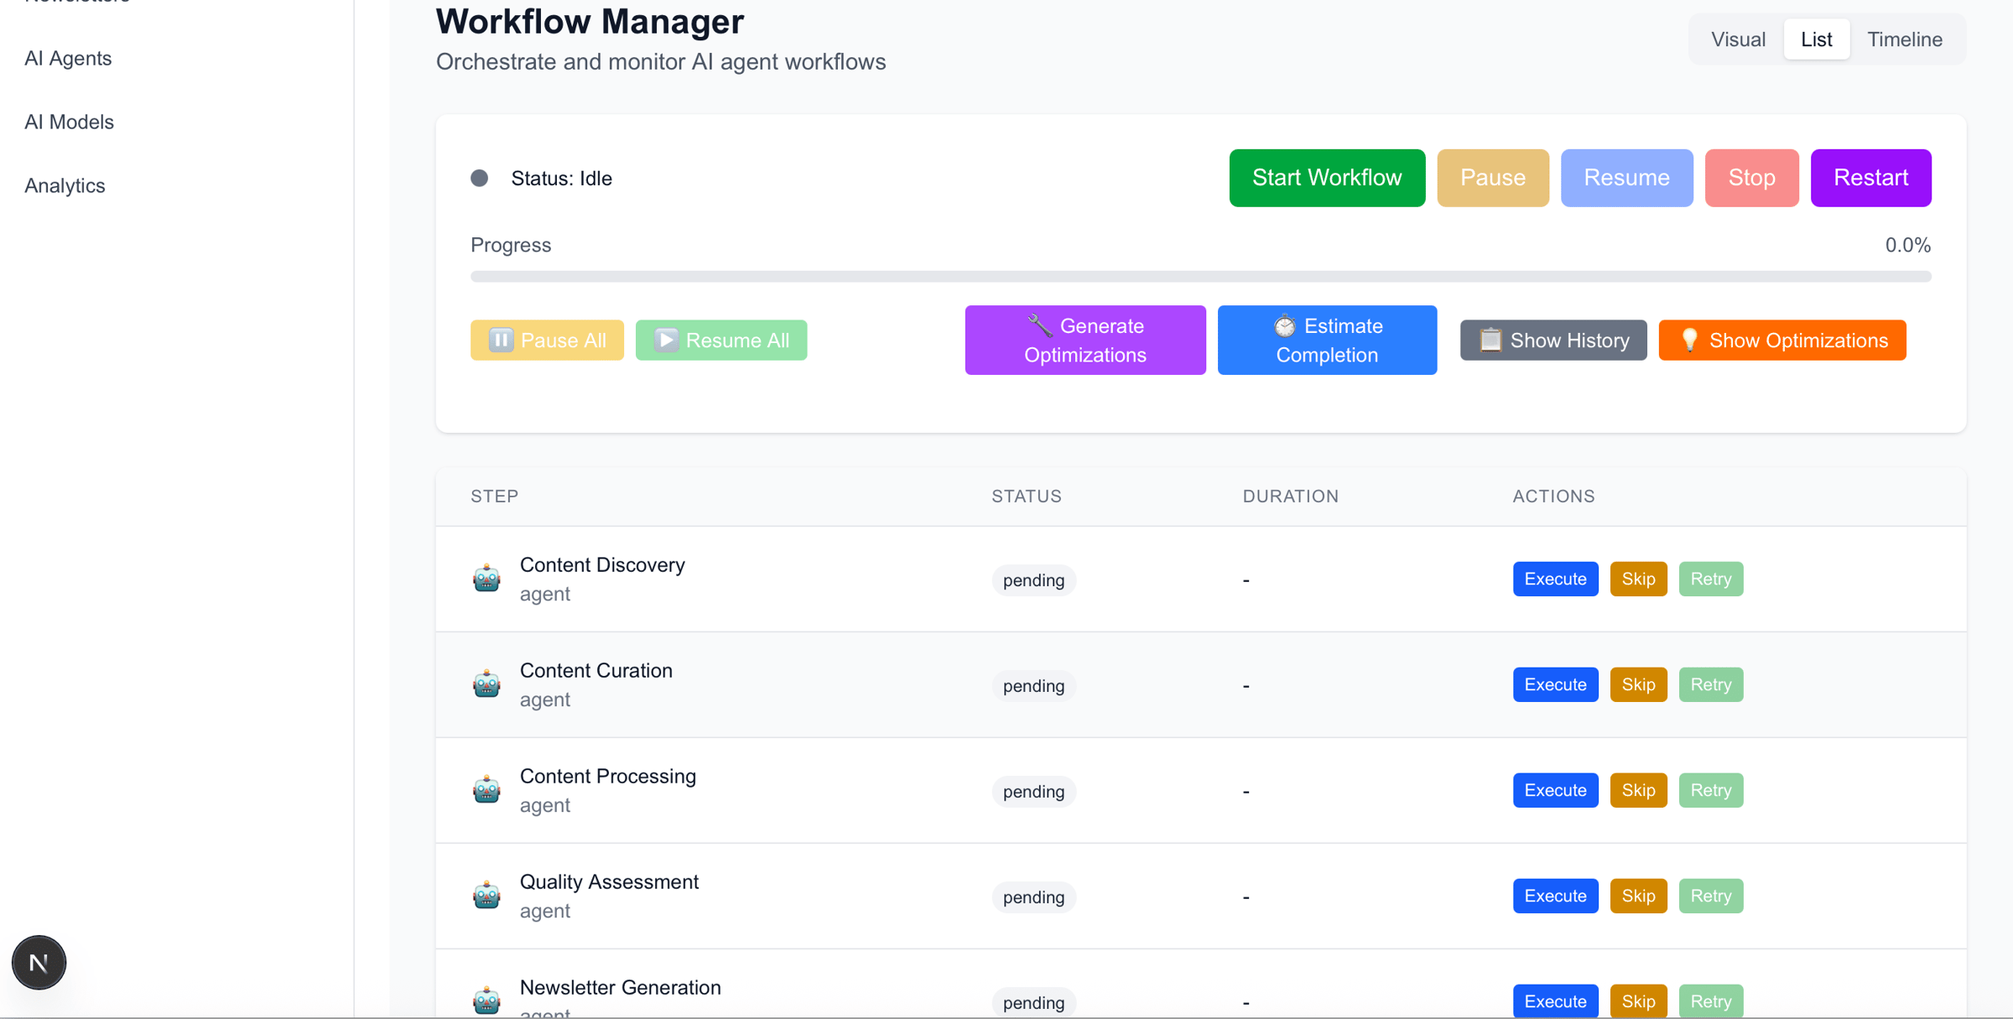
Task: Switch to the Visual view tab
Action: click(x=1738, y=39)
